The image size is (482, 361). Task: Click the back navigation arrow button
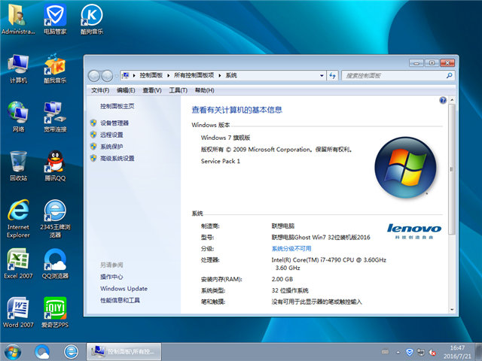click(95, 75)
